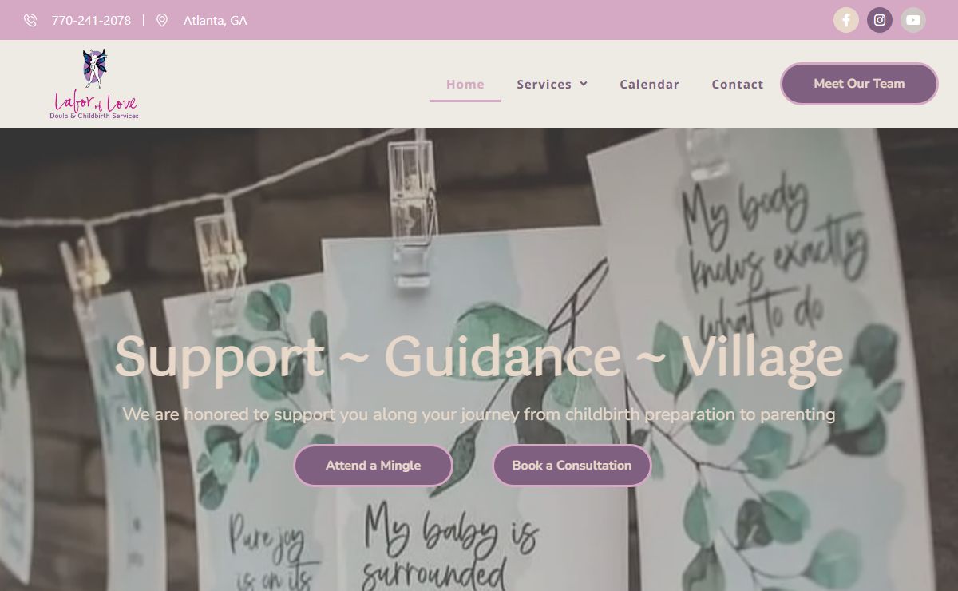This screenshot has height=591, width=958.
Task: Call the 770-241-2078 phone number link
Action: pos(91,20)
